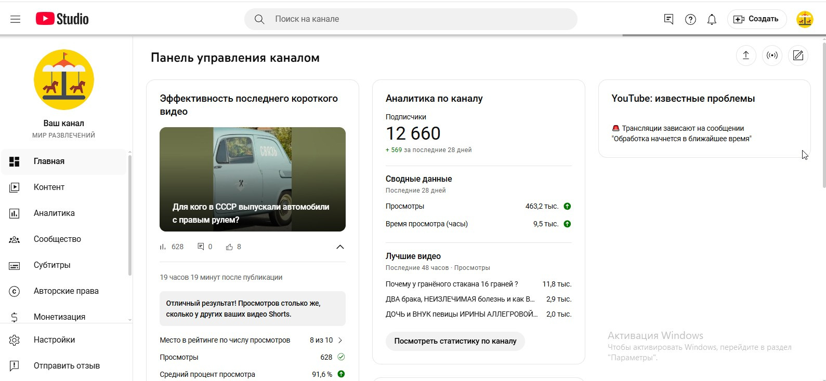Open the top video about гранёного стакана
Screen dimensions: 826x381
tap(452, 284)
